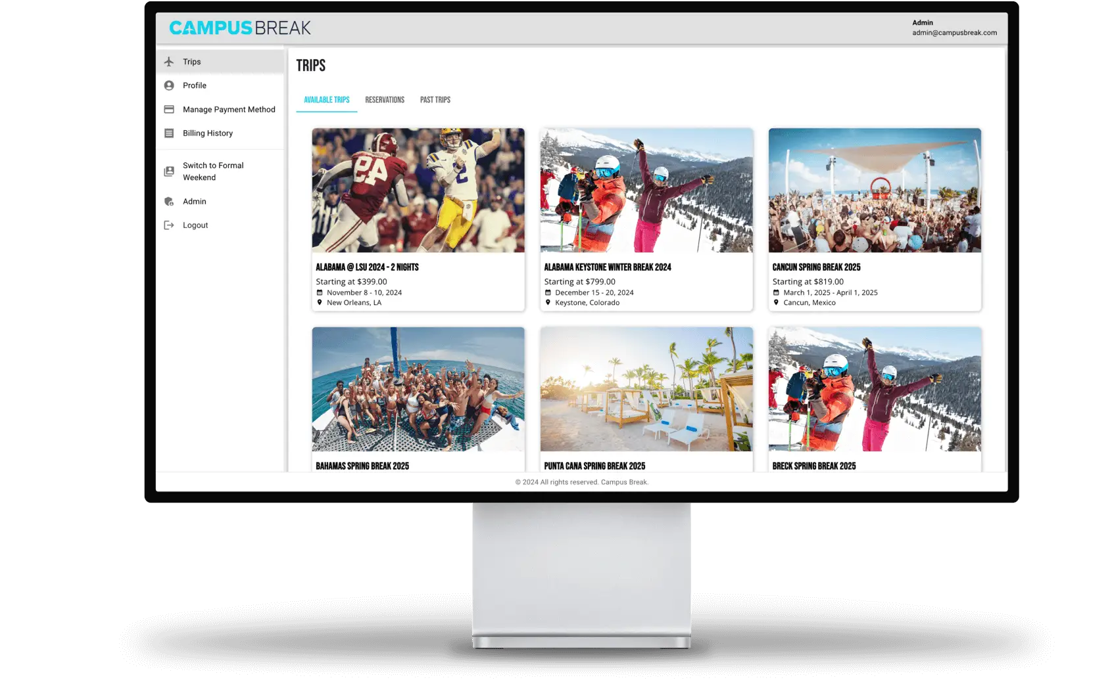Click the football game photo thumbnail

pyautogui.click(x=418, y=191)
